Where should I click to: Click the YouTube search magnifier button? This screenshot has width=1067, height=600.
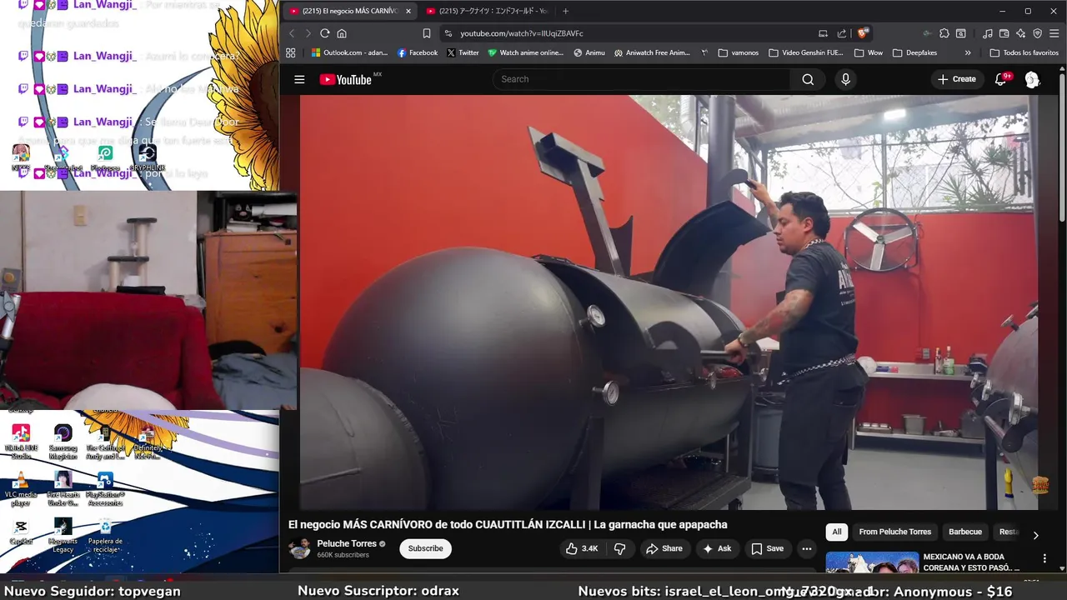tap(808, 79)
